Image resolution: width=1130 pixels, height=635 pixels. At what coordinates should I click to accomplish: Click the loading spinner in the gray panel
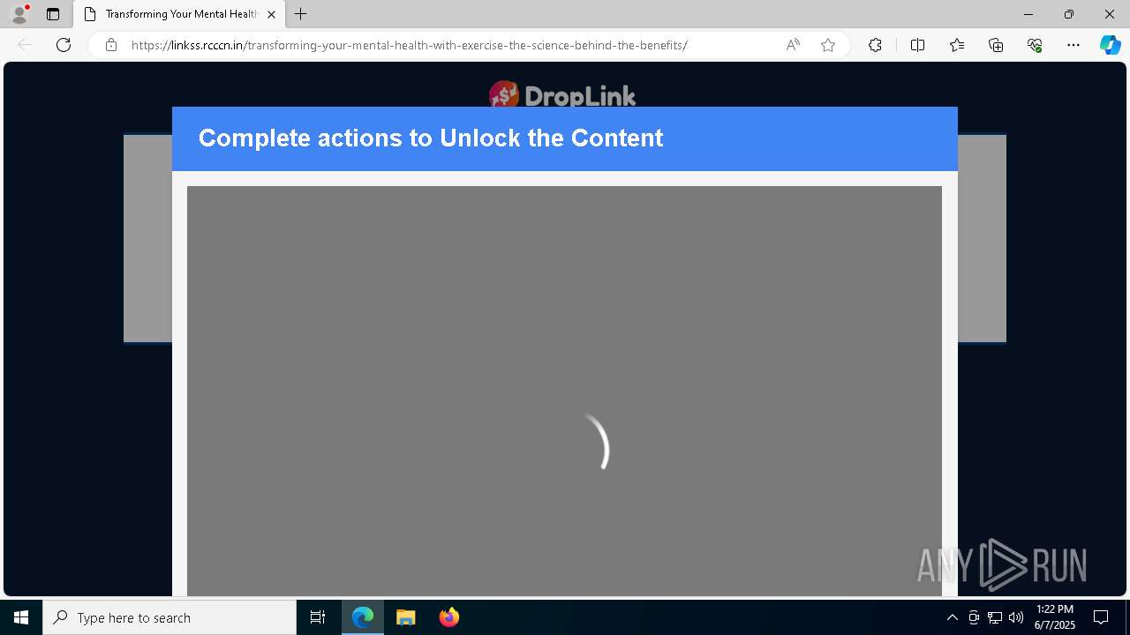(598, 441)
